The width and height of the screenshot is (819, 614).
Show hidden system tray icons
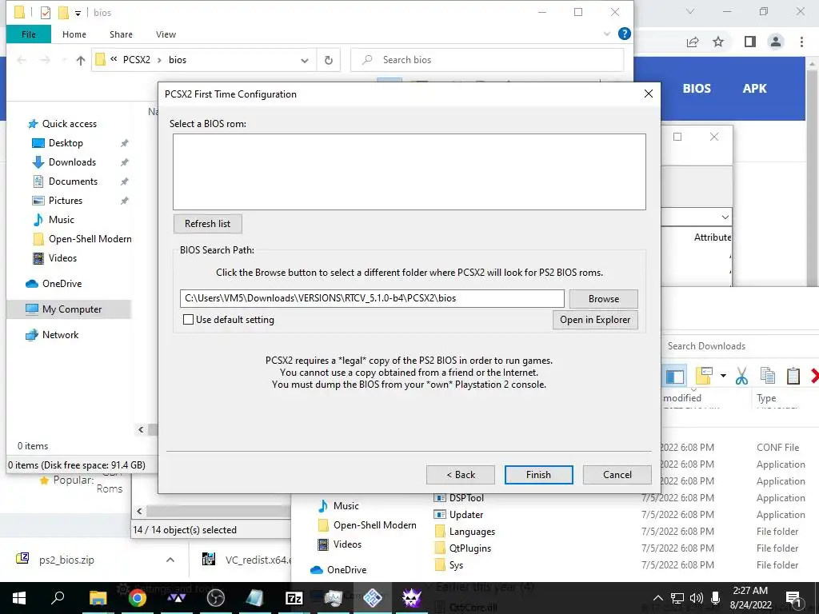(x=657, y=598)
